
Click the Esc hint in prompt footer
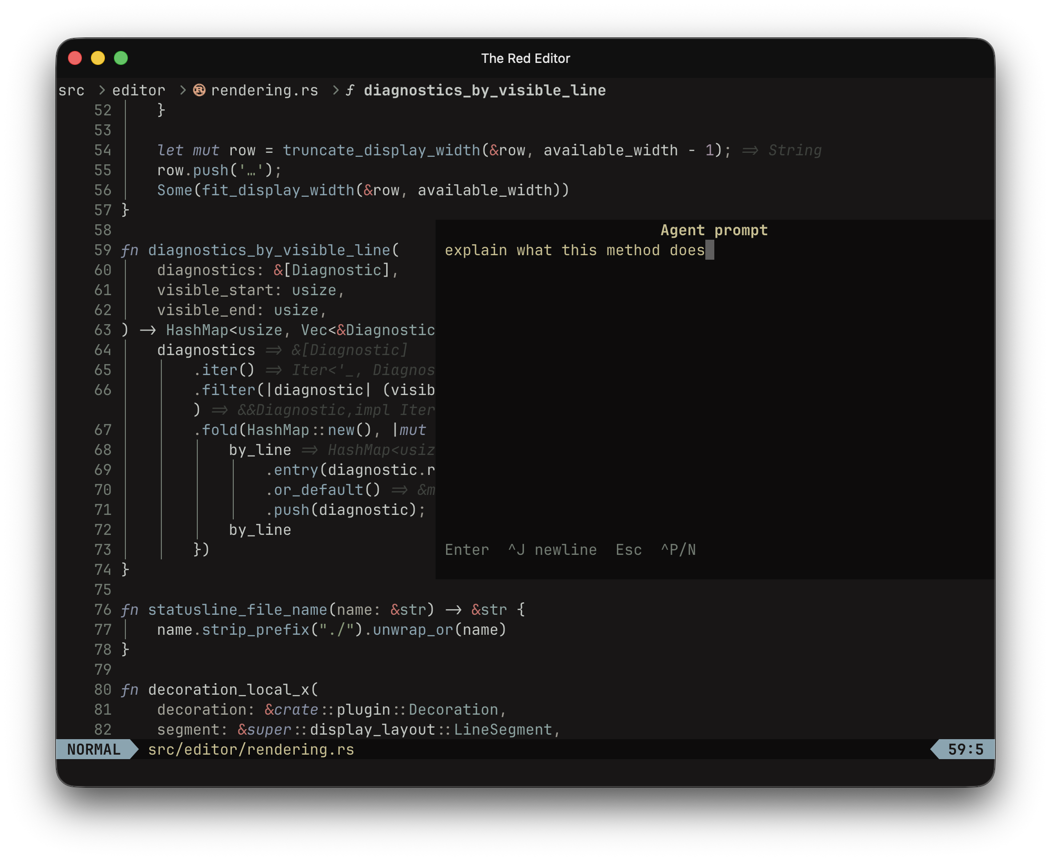coord(628,550)
